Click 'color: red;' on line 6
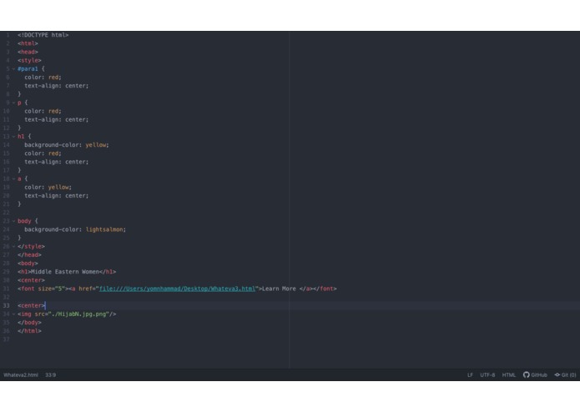Viewport: 580px width, 412px height. click(43, 78)
